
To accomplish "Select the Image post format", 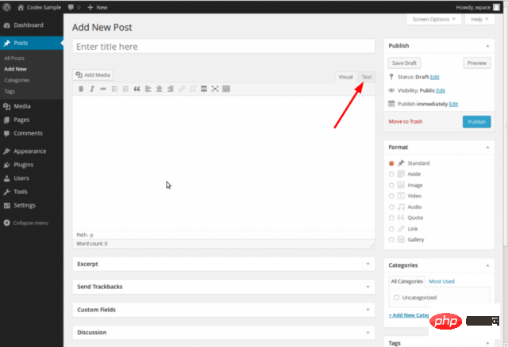I will (391, 185).
